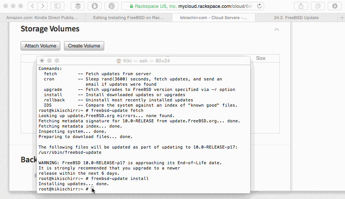Viewport: 345px width, 199px height.
Task: Click 'freebsd-update install' command line
Action: pyautogui.click(x=94, y=178)
